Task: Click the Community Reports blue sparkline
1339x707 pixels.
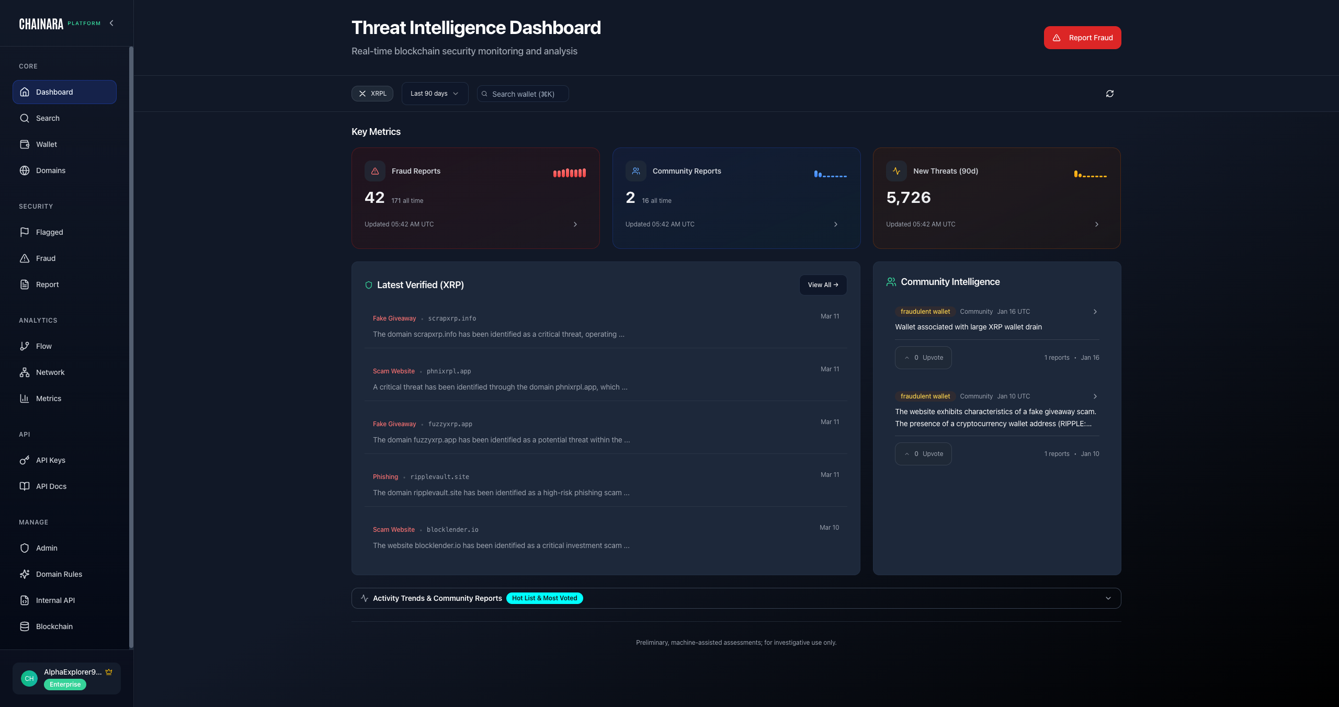Action: click(830, 174)
